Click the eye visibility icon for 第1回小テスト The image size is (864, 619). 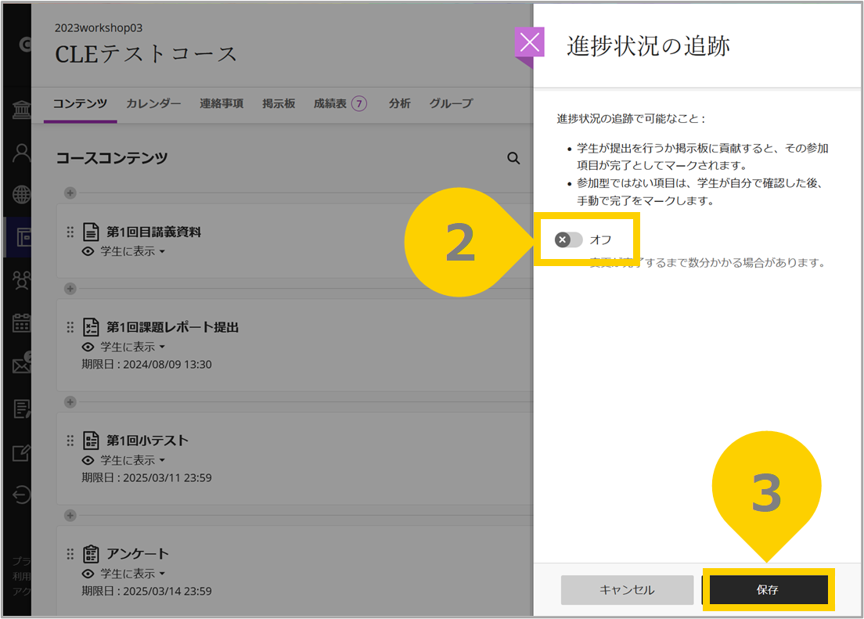pyautogui.click(x=88, y=460)
